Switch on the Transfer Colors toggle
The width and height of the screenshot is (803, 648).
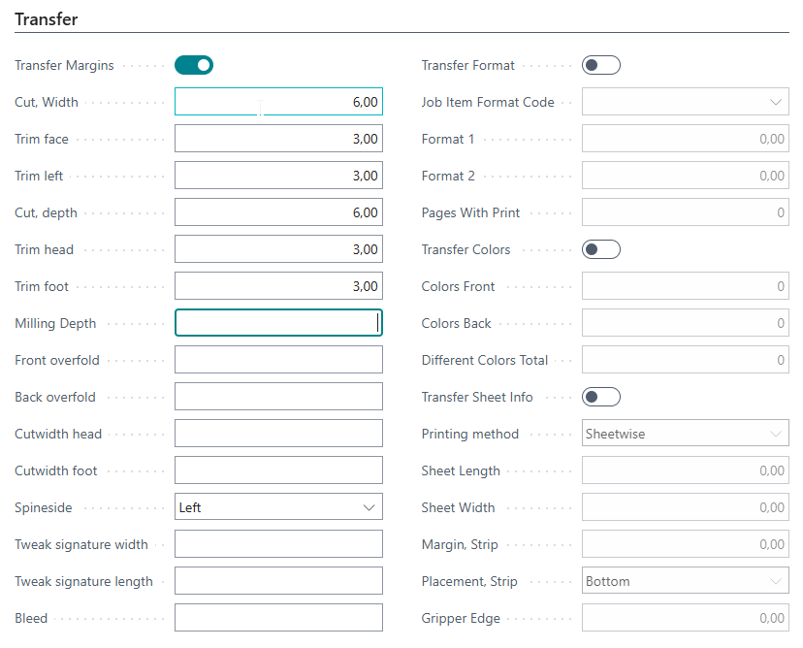coord(600,249)
